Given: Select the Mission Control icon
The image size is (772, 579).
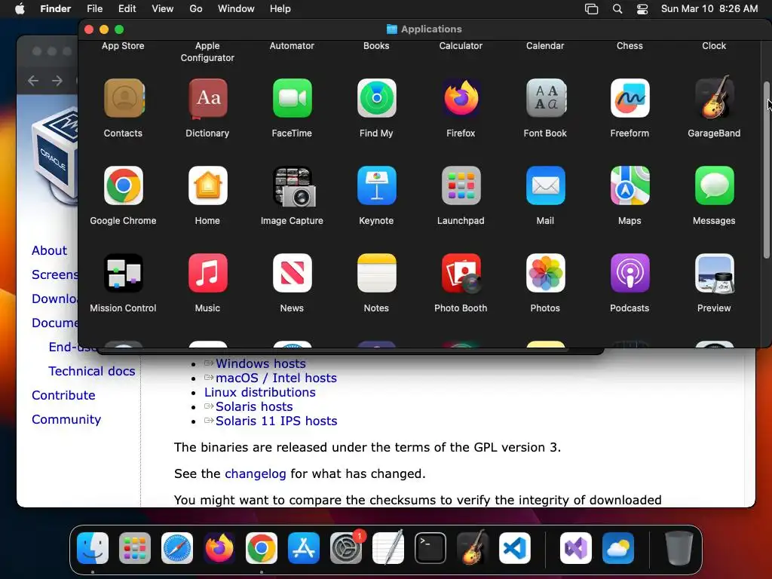Looking at the screenshot, I should click(x=123, y=273).
